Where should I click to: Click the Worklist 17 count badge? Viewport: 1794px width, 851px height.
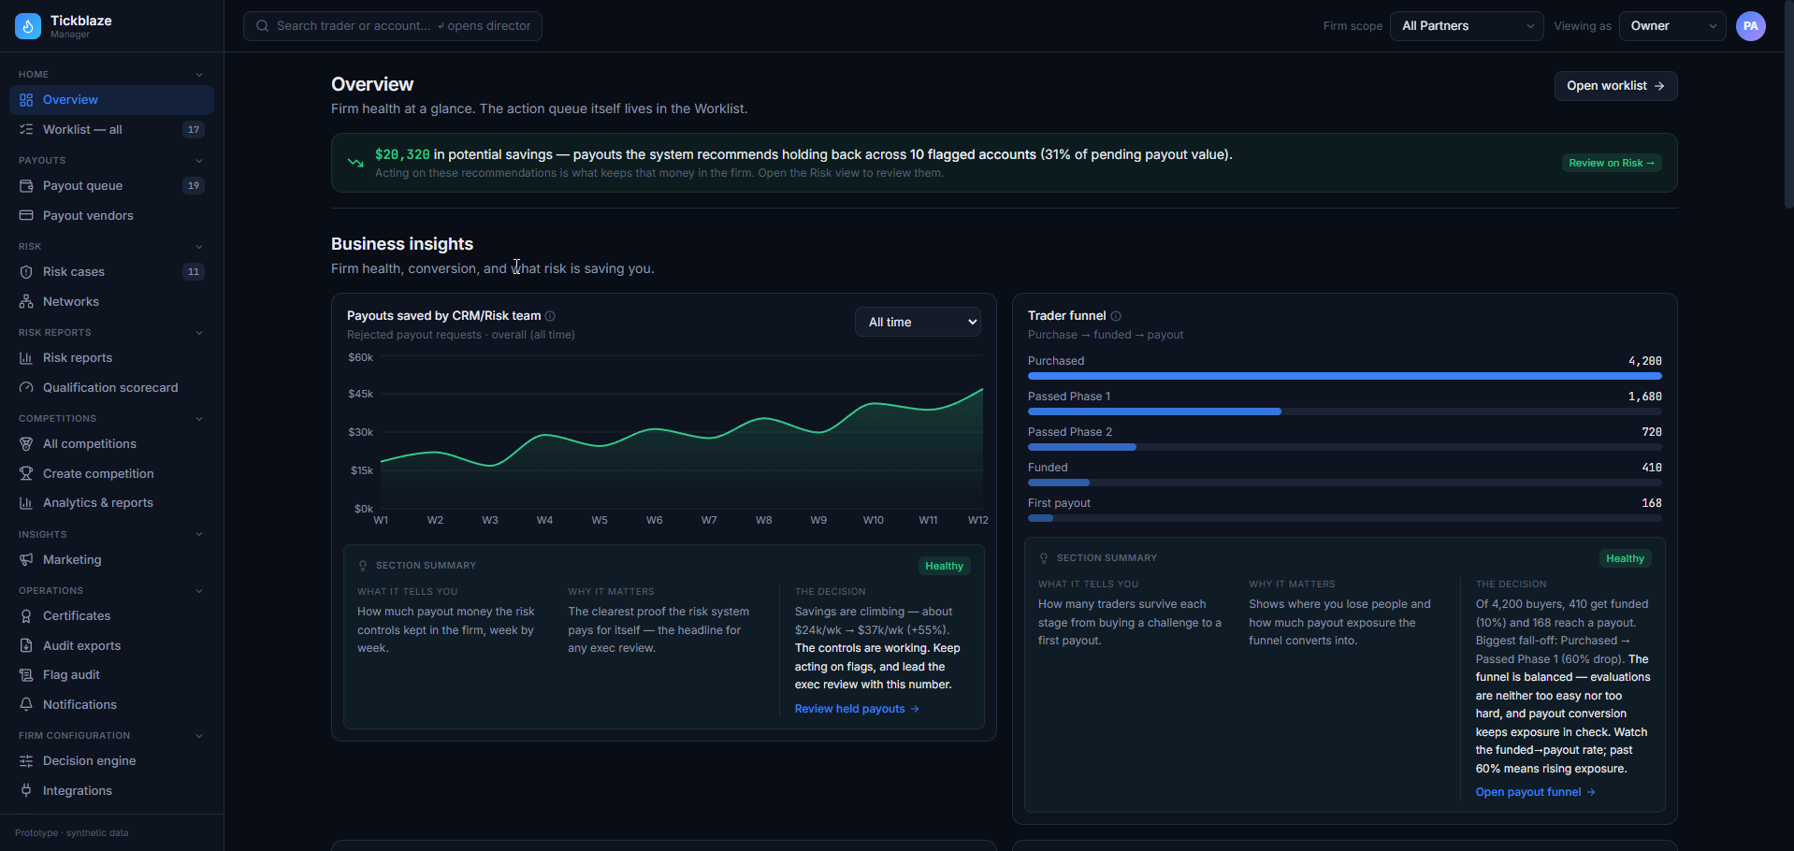pyautogui.click(x=194, y=130)
